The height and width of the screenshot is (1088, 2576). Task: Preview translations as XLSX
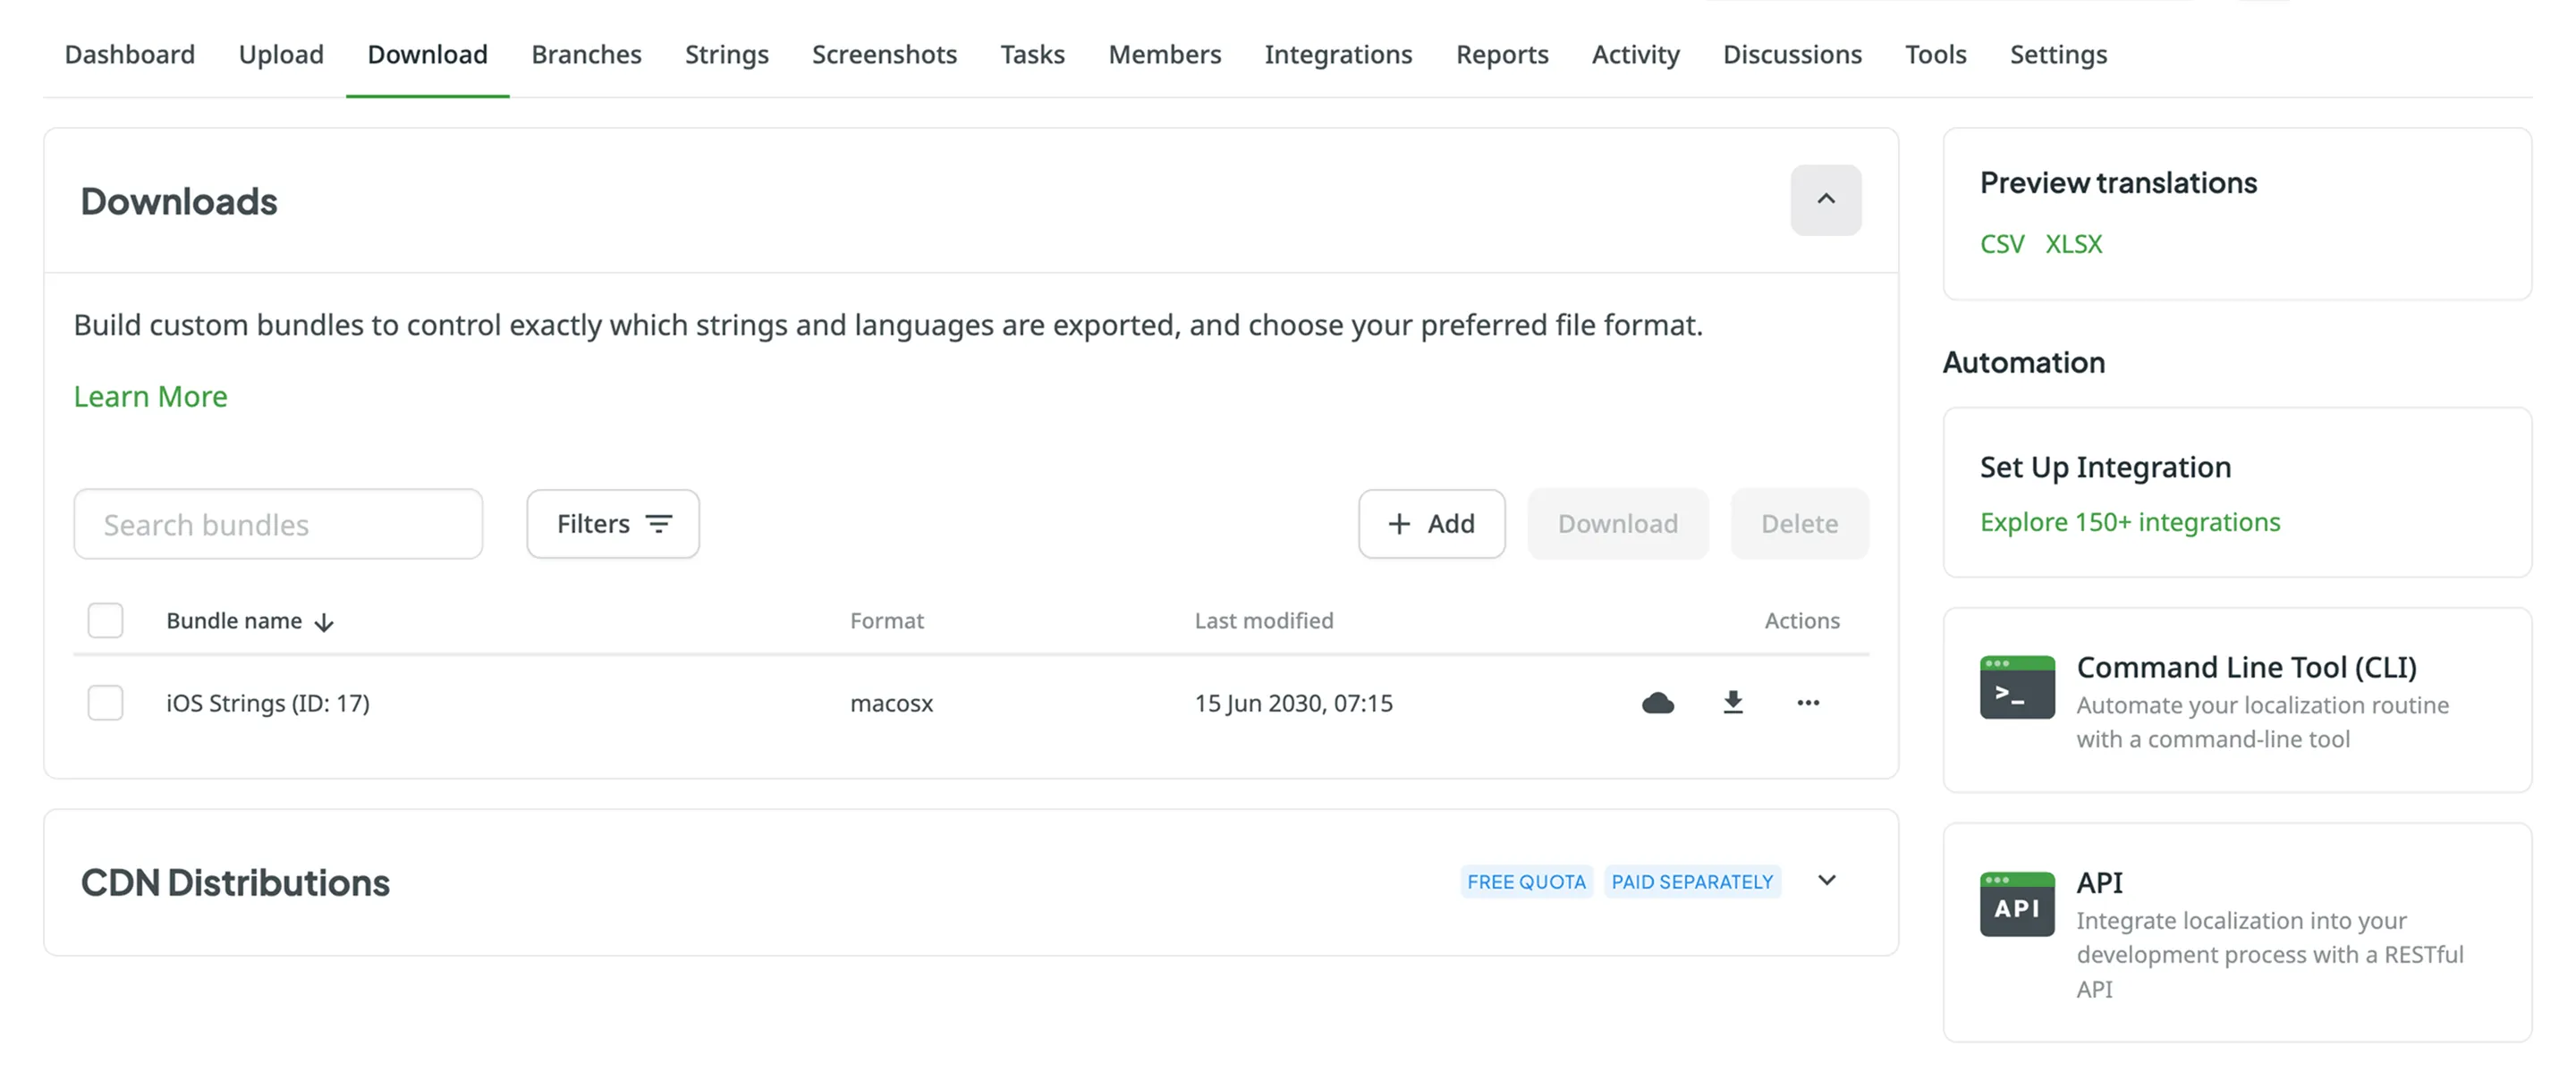[2072, 244]
